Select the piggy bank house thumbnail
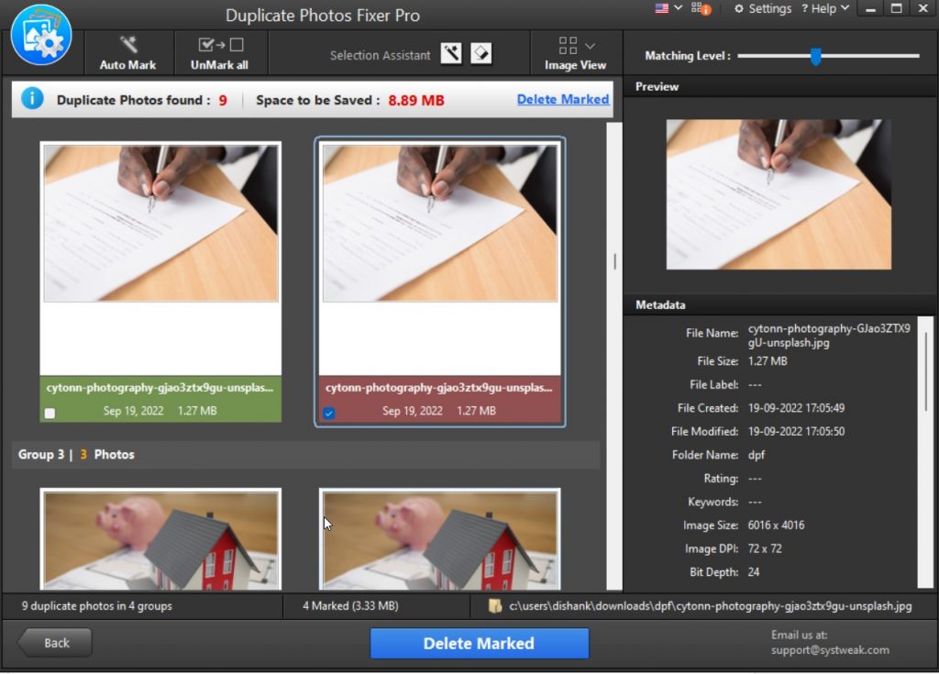This screenshot has height=674, width=939. point(160,541)
